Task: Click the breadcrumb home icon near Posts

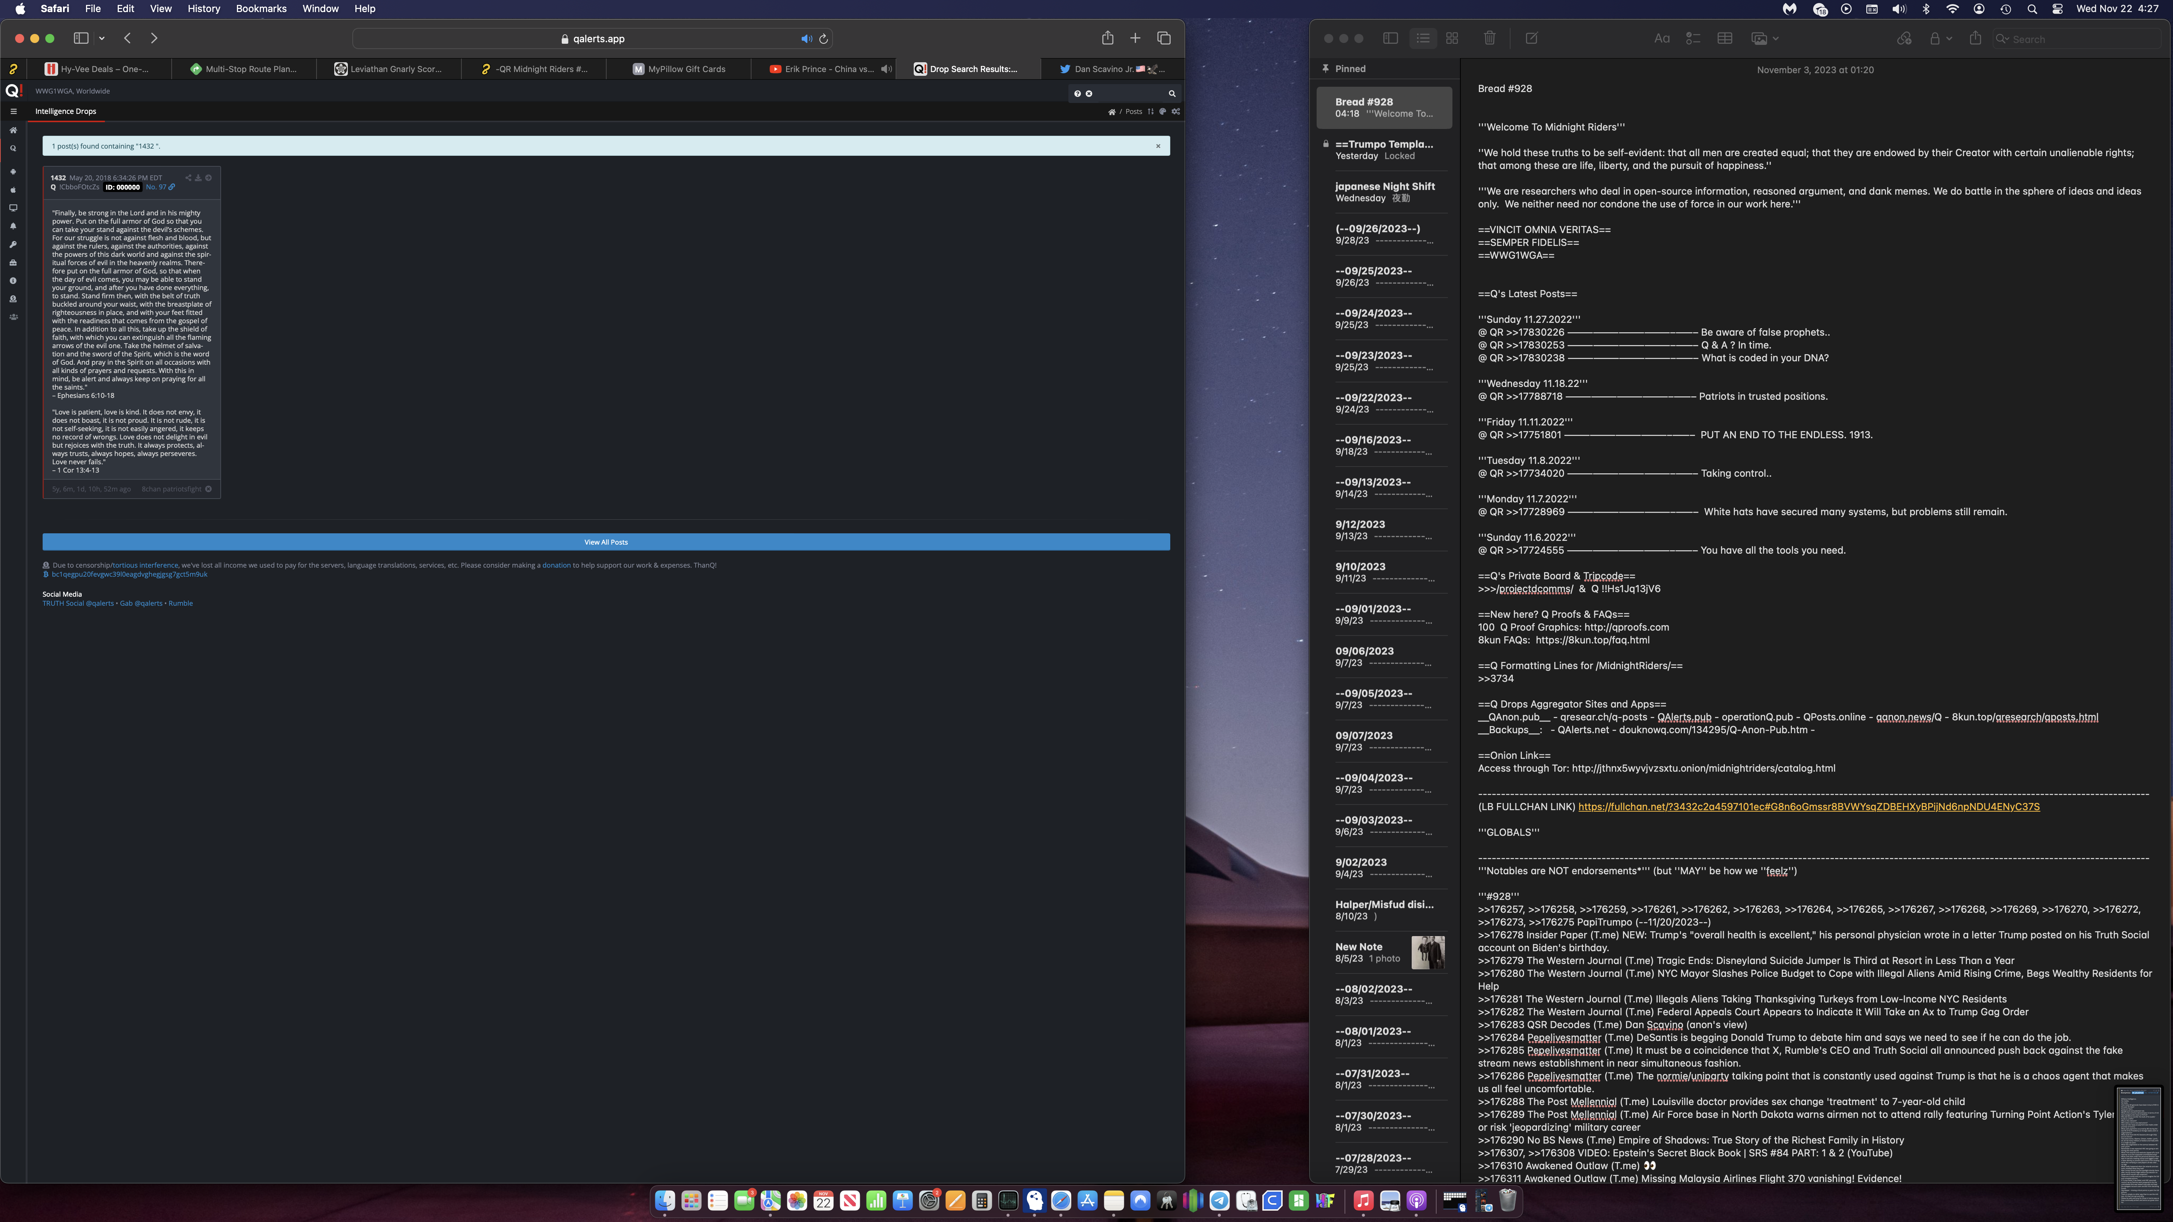Action: pyautogui.click(x=1112, y=112)
